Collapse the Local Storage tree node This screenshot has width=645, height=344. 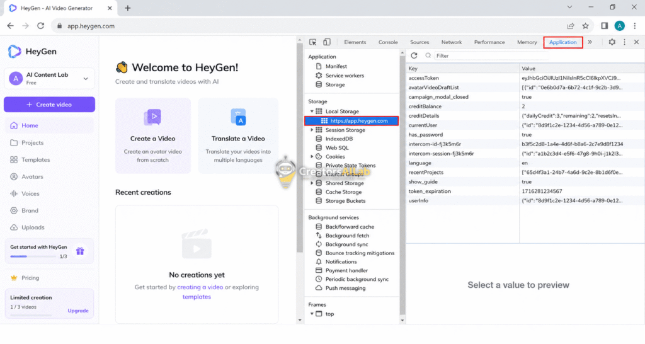click(x=312, y=112)
